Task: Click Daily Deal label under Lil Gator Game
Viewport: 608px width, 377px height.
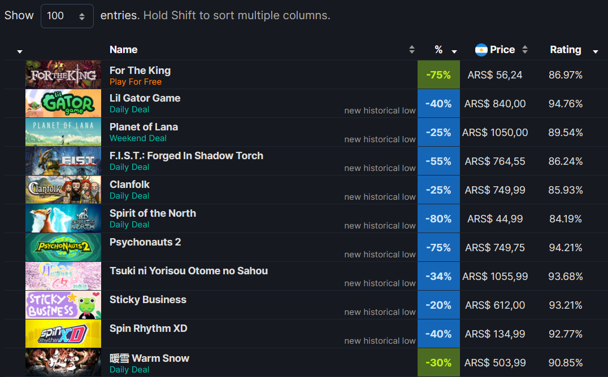Action: point(129,109)
